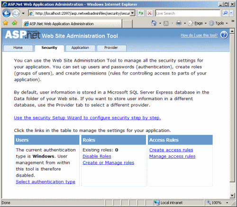Open the Page menu
237x207 pixels.
198,23
